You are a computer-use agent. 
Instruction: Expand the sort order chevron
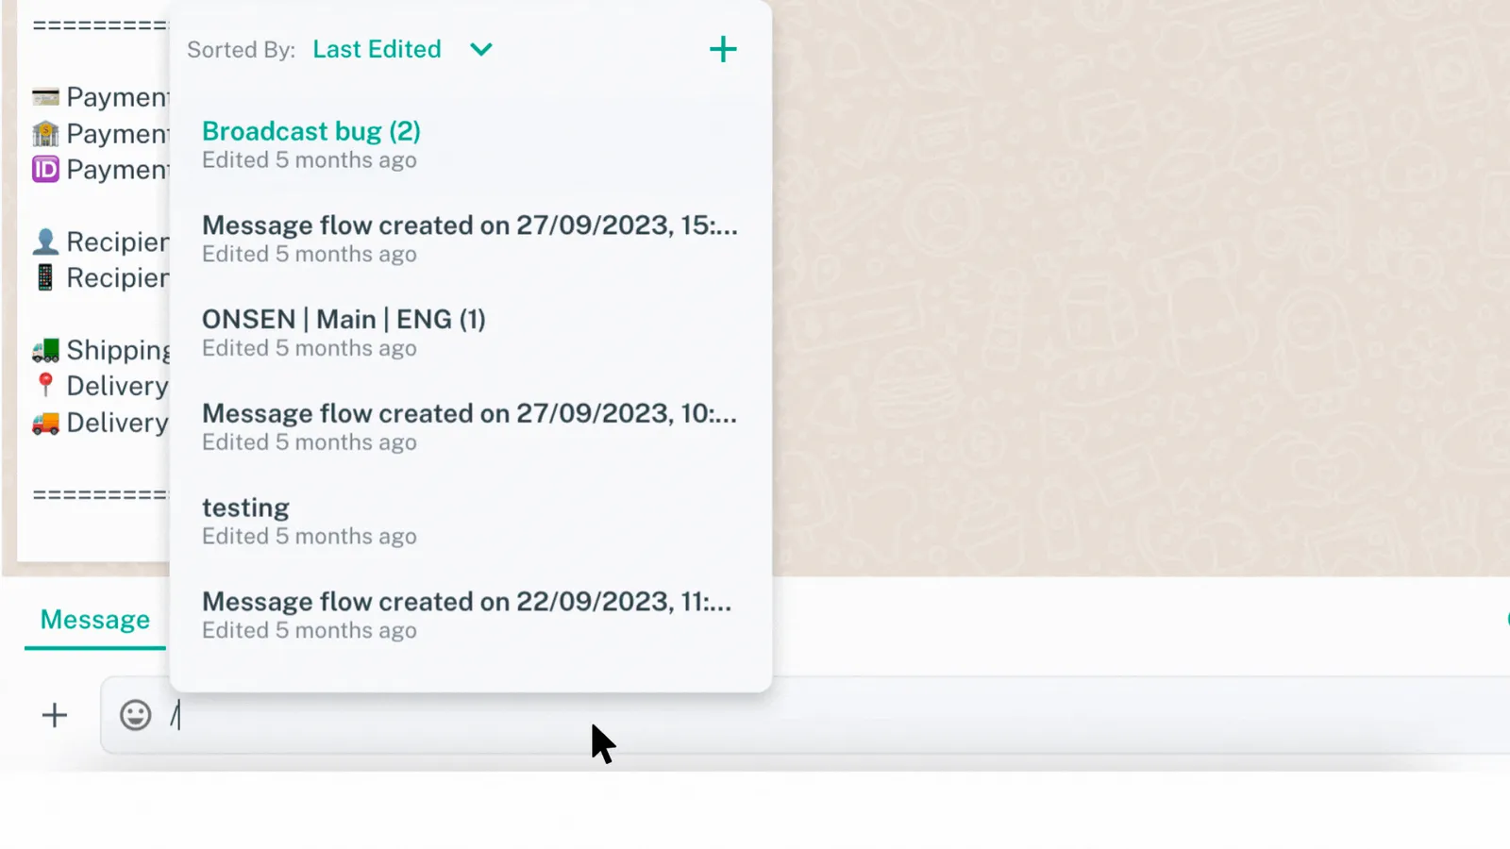coord(481,49)
